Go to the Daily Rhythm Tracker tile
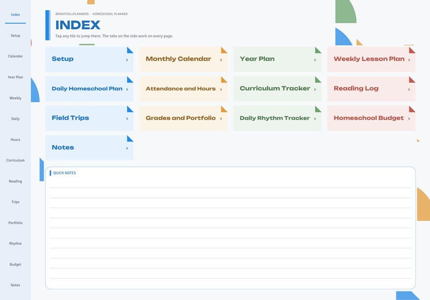The image size is (430, 300). [277, 118]
